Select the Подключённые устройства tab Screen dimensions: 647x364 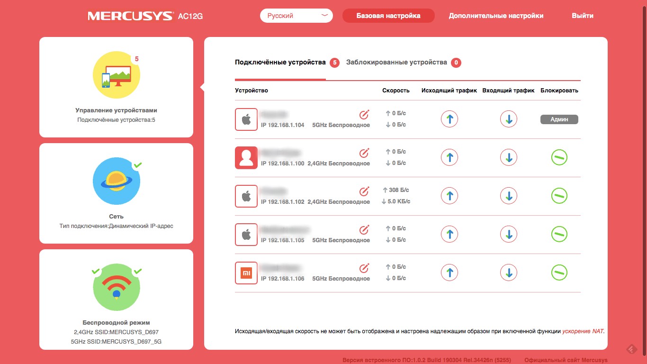[280, 63]
